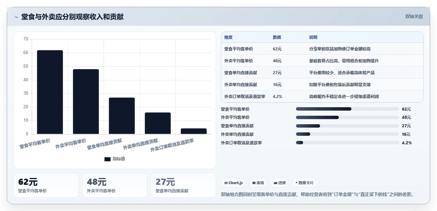Screen dimensions: 437x211
Task: Select the 数据卡片 chip
Action: [304, 183]
